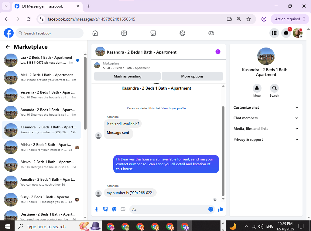Expand Media, files and links section

(266, 129)
